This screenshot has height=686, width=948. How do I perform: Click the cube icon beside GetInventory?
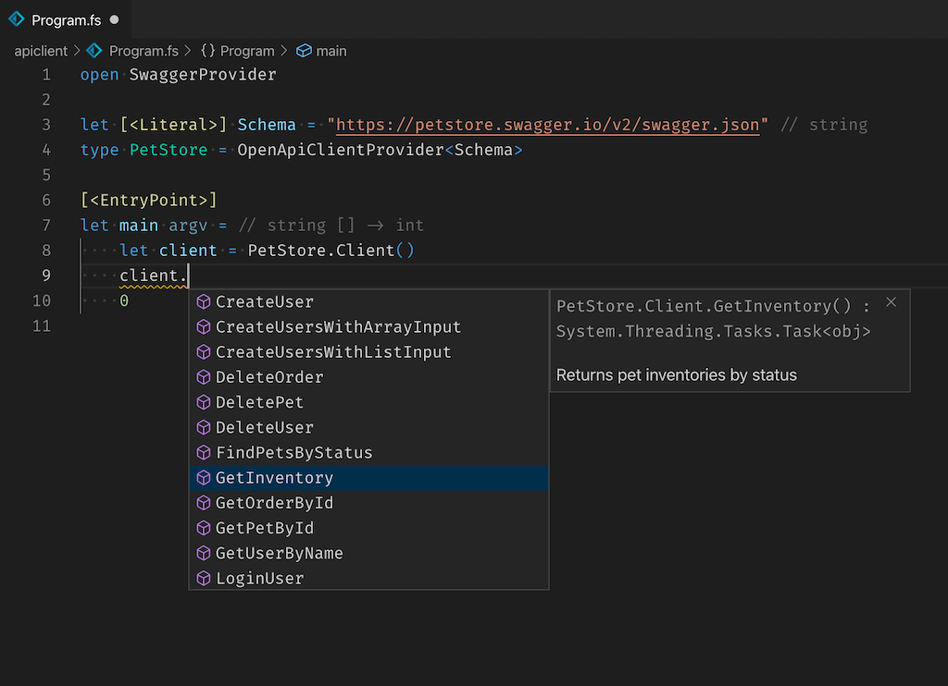(x=204, y=478)
